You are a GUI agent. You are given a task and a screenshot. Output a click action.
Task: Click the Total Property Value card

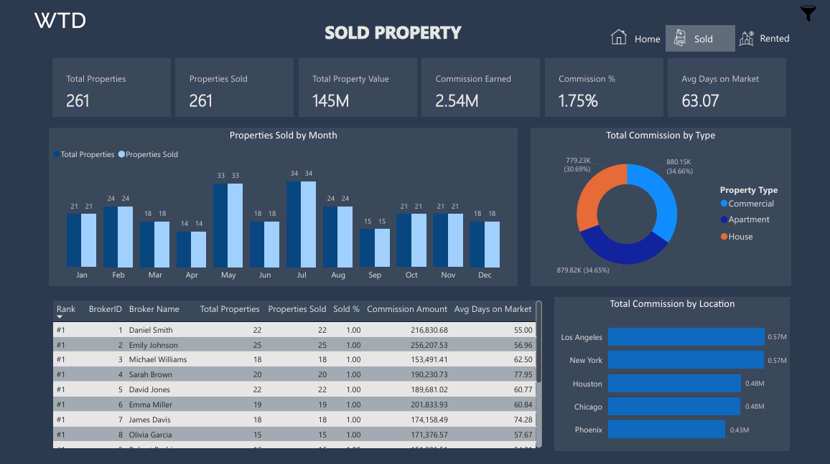(358, 87)
